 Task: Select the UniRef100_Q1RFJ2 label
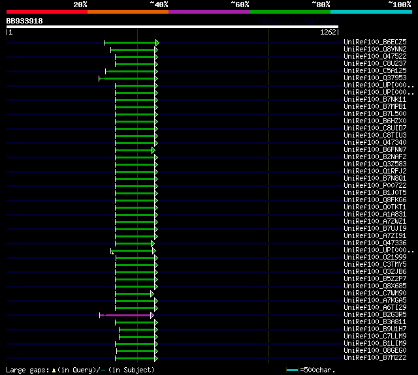375,171
